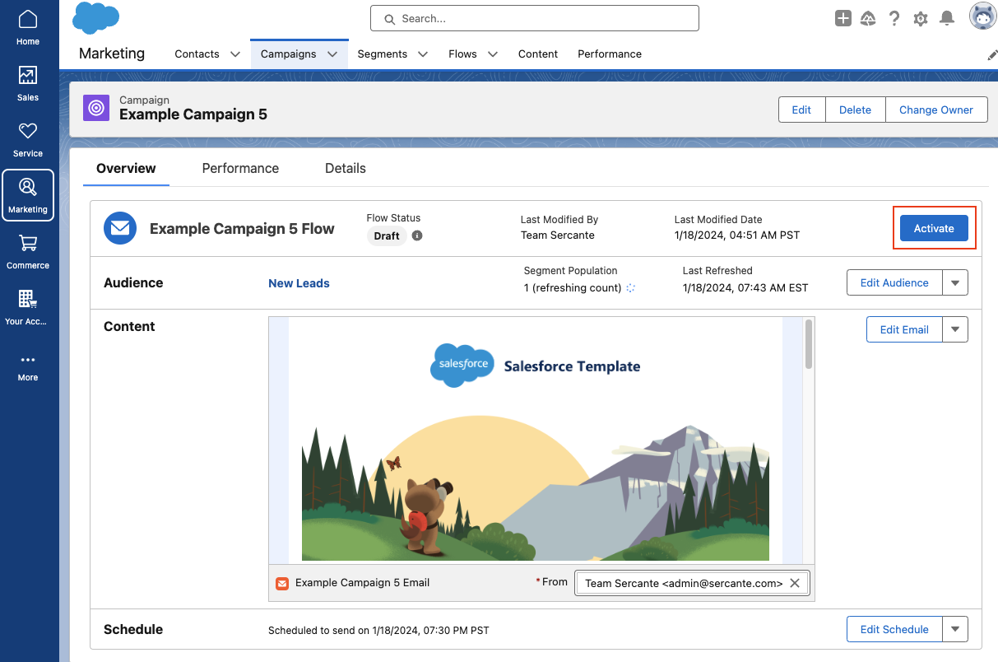Open the Setup gear icon

921,18
